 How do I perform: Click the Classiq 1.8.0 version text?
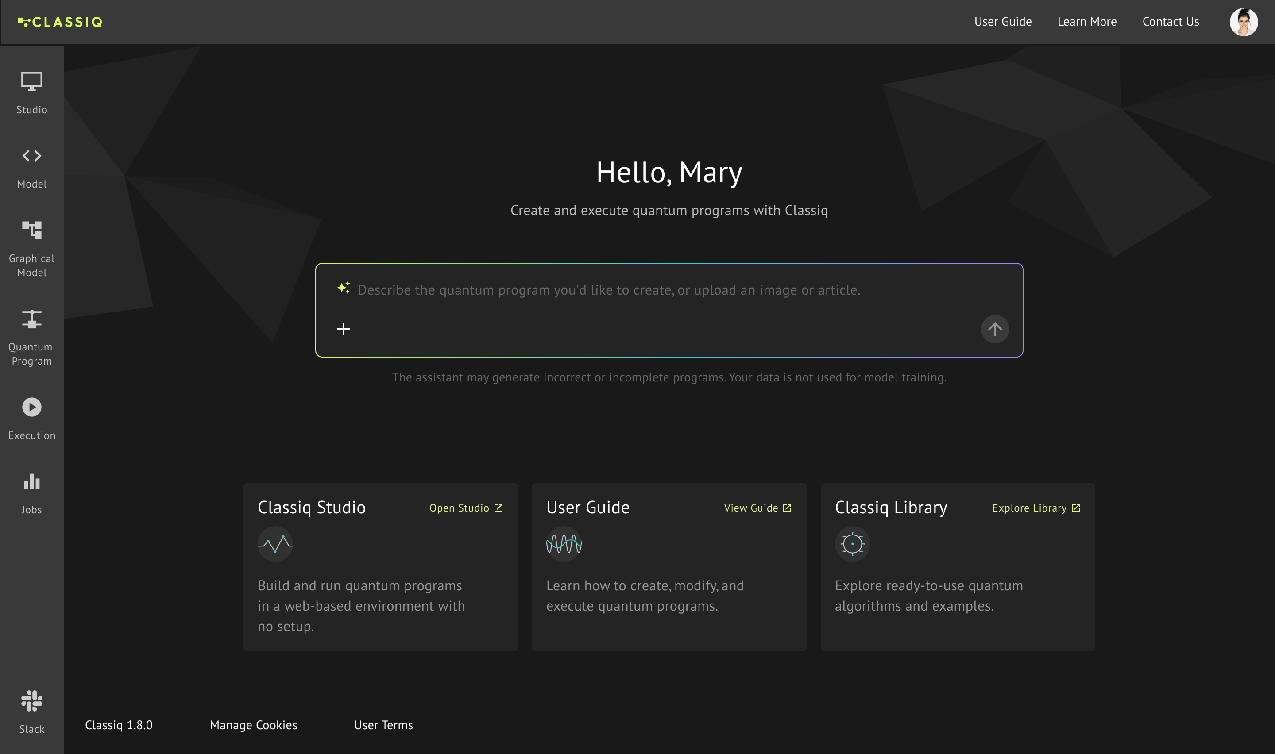(x=119, y=725)
